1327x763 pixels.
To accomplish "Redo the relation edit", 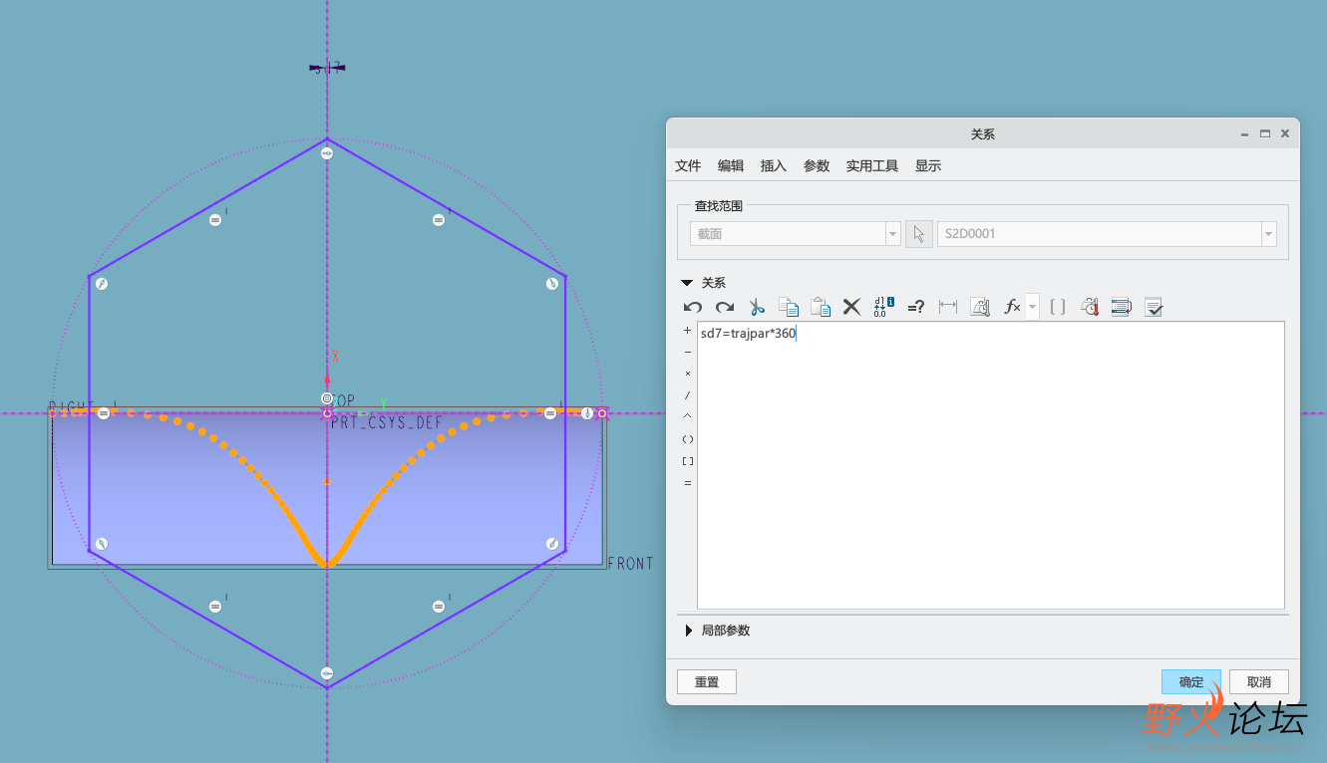I will click(x=725, y=308).
